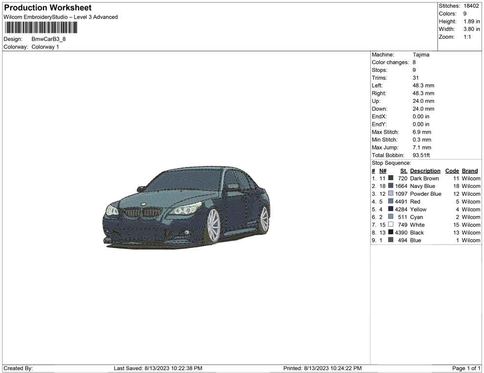Click the Tajima machine value
Viewport: 484px width, 373px height.
pyautogui.click(x=420, y=55)
